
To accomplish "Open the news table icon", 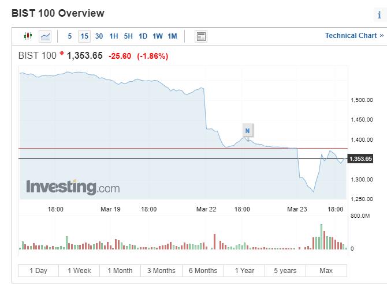I will coord(201,36).
